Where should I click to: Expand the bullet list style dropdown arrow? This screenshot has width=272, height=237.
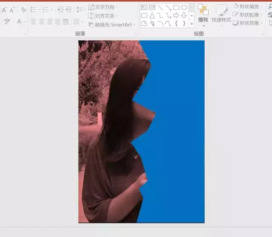40,10
